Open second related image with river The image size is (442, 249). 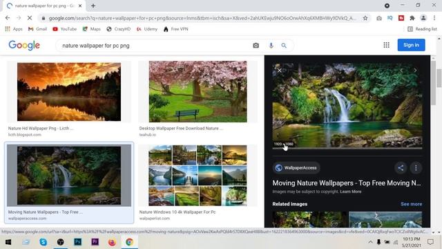385,219
